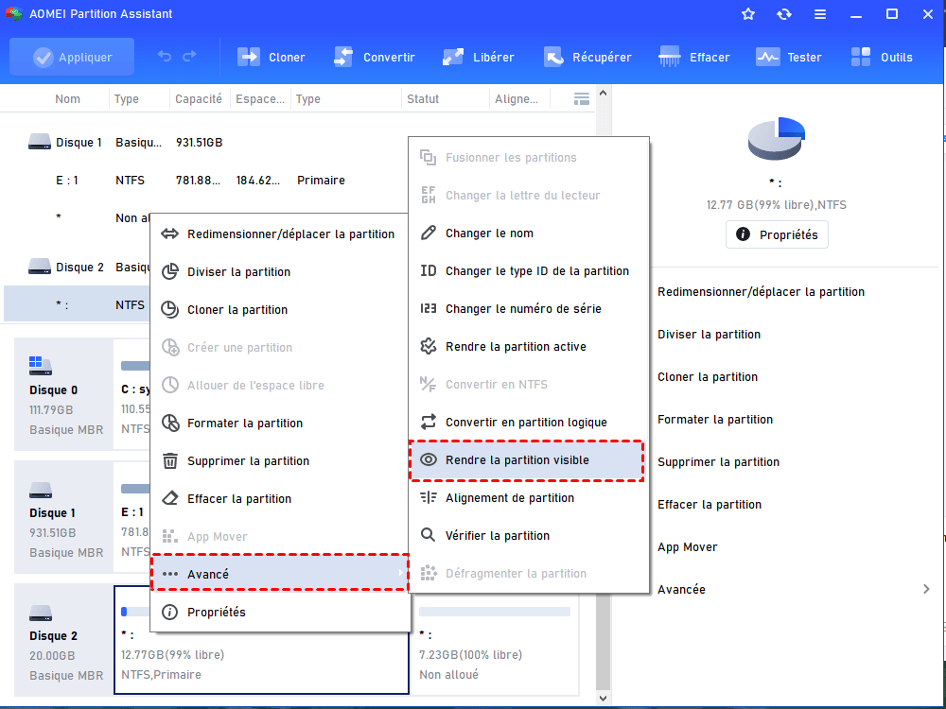
Task: Click Effacer la partition in right panel
Action: click(x=709, y=505)
